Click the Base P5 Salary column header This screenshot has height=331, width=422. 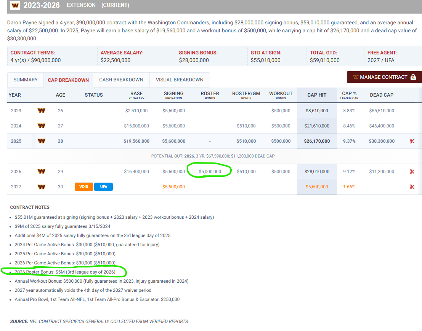pyautogui.click(x=136, y=95)
